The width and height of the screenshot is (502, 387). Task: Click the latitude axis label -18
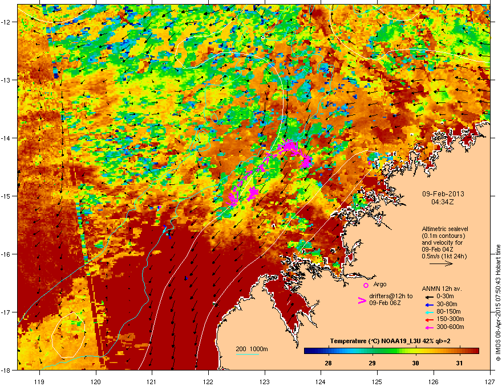[6, 370]
